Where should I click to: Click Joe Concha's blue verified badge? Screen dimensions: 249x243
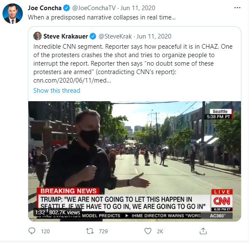pyautogui.click(x=66, y=8)
